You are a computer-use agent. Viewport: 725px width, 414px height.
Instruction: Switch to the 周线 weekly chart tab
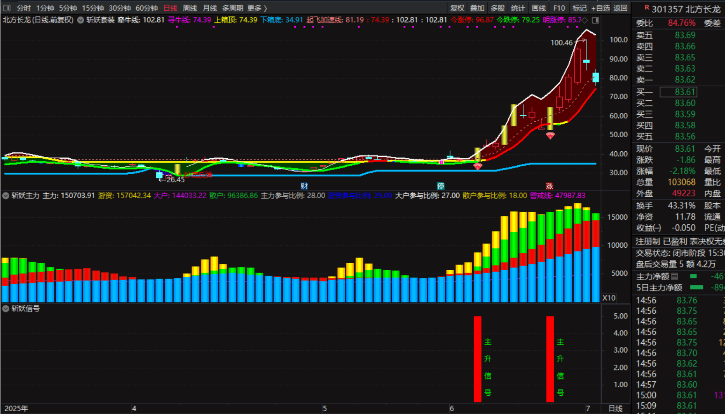tap(190, 8)
